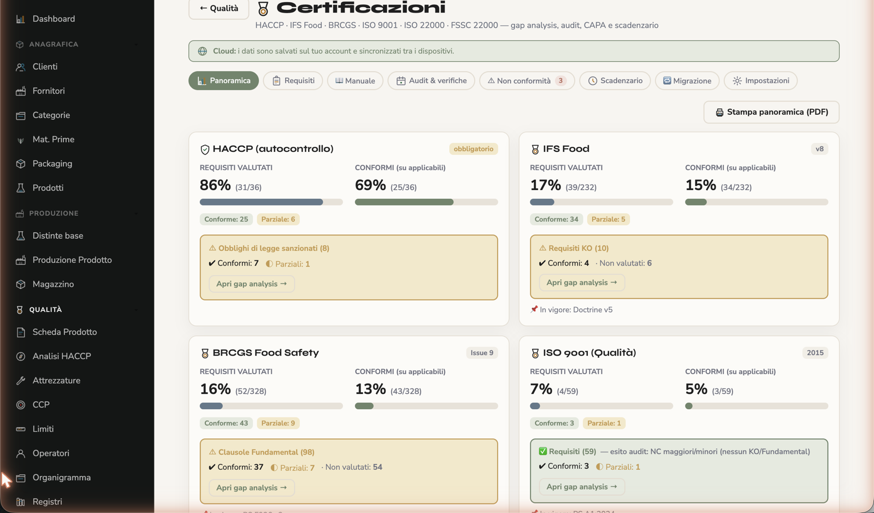Click the Organigramma icon
The image size is (874, 513).
[x=20, y=478]
